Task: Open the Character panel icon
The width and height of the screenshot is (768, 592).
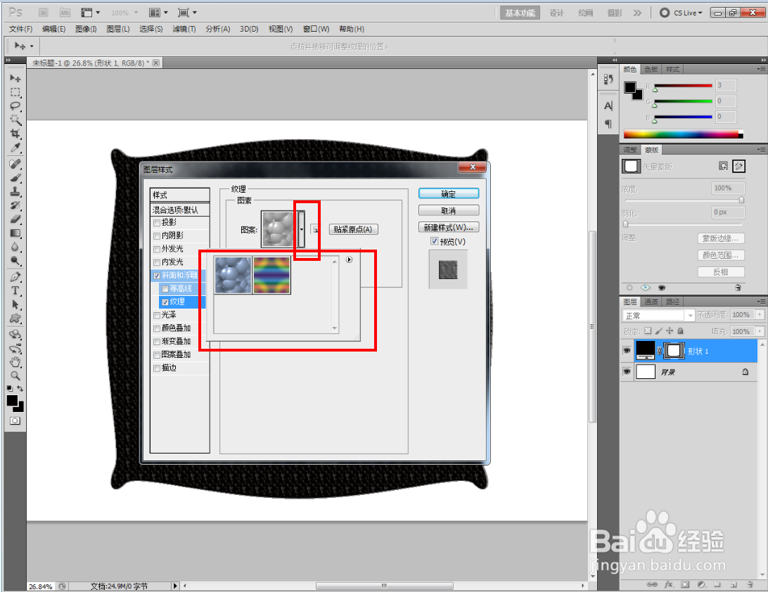Action: [x=608, y=105]
